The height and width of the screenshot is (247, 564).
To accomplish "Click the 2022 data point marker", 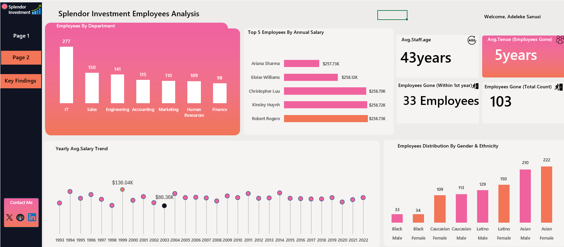I will tap(363, 198).
